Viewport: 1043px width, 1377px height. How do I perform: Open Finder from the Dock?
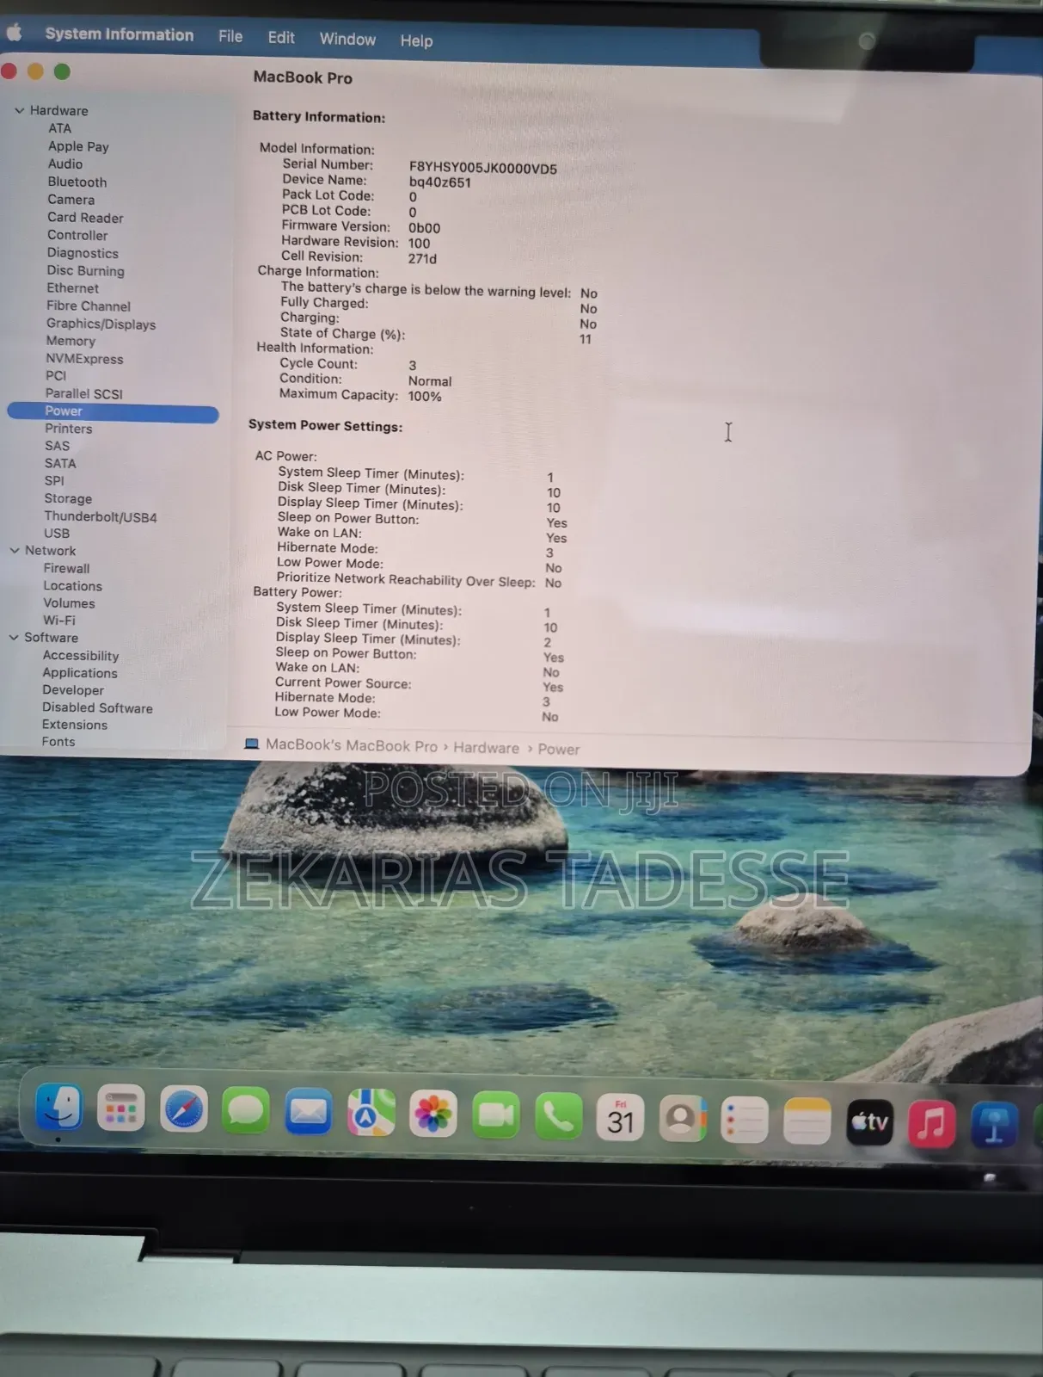tap(59, 1108)
